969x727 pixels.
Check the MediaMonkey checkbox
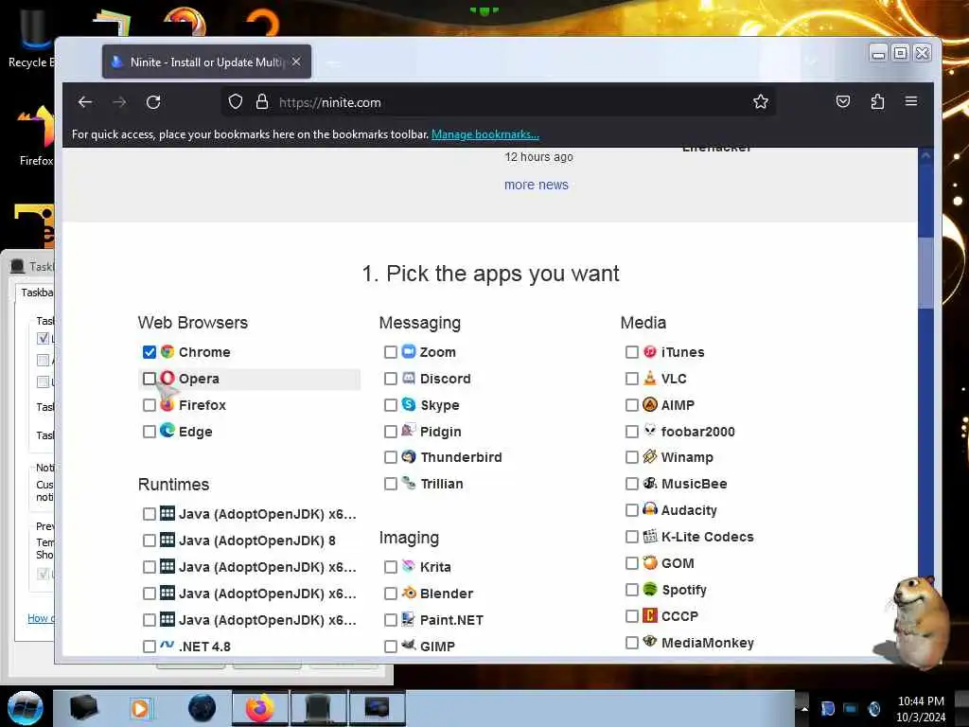[x=631, y=643]
